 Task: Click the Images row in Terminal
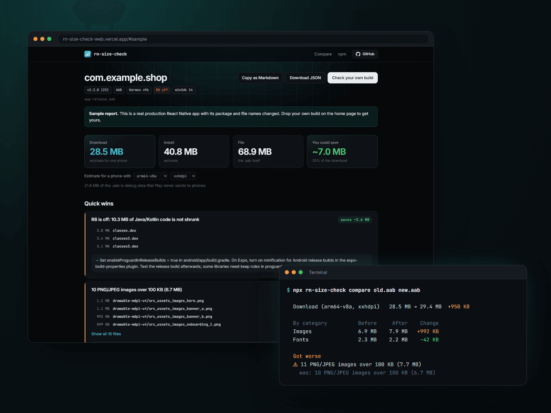[366, 331]
